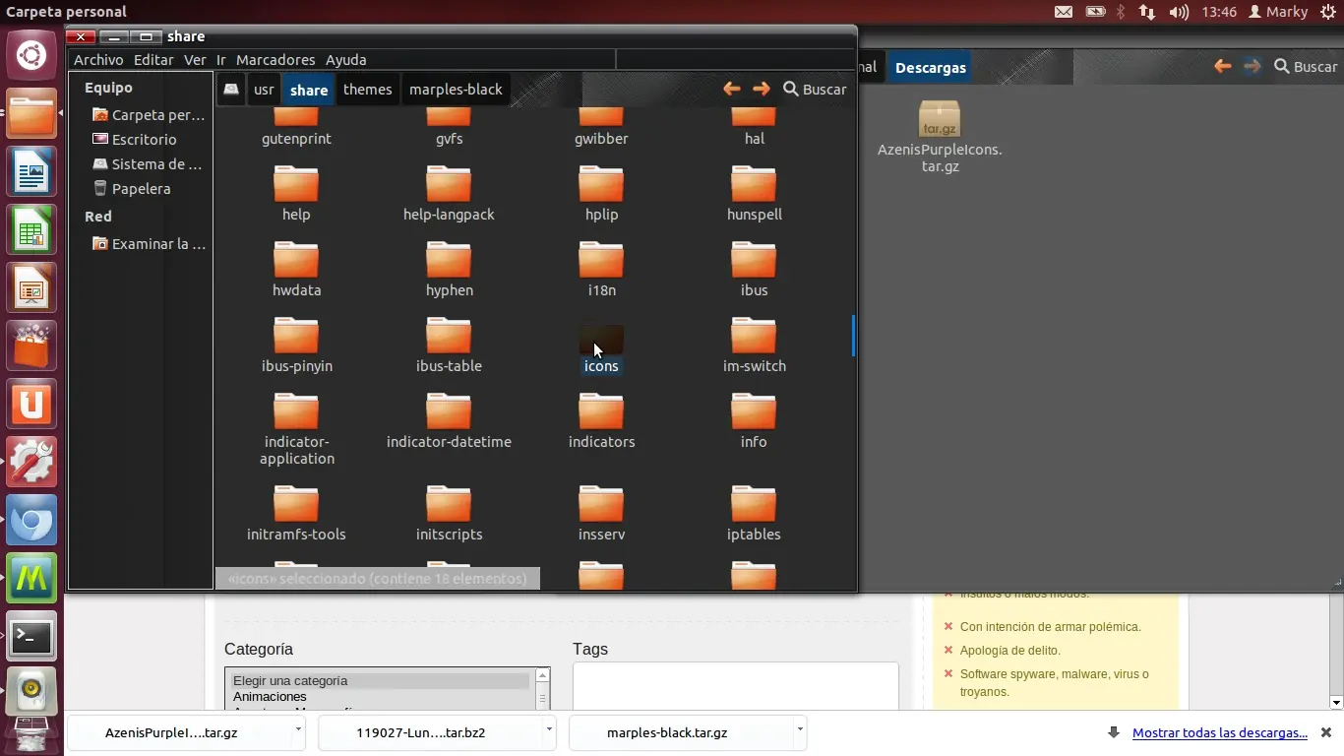Open the Archivo menu

click(x=98, y=60)
